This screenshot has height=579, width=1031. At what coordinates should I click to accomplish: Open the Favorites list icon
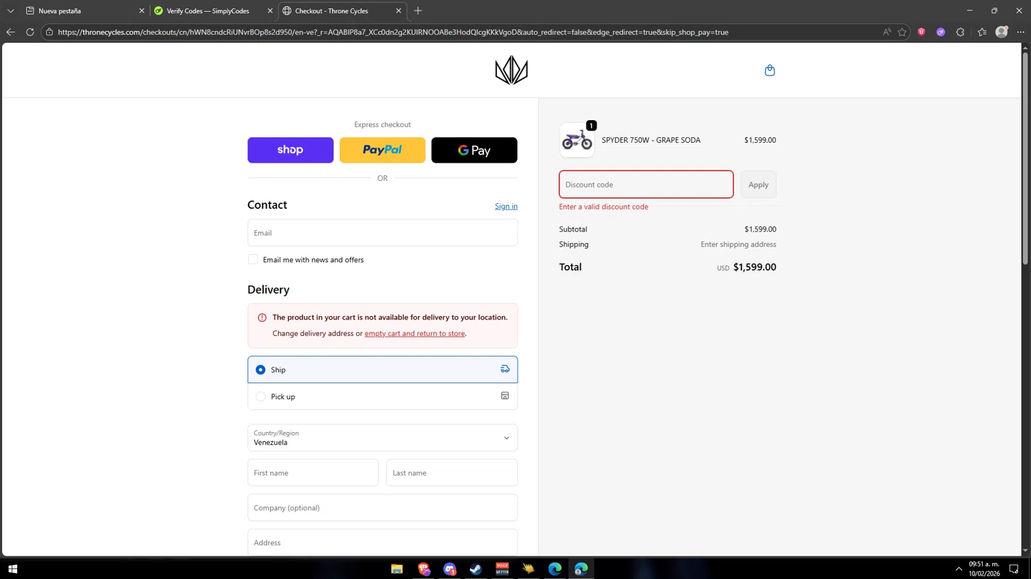point(982,32)
